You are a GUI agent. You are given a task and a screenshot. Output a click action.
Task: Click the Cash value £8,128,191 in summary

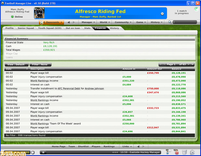pos(50,46)
